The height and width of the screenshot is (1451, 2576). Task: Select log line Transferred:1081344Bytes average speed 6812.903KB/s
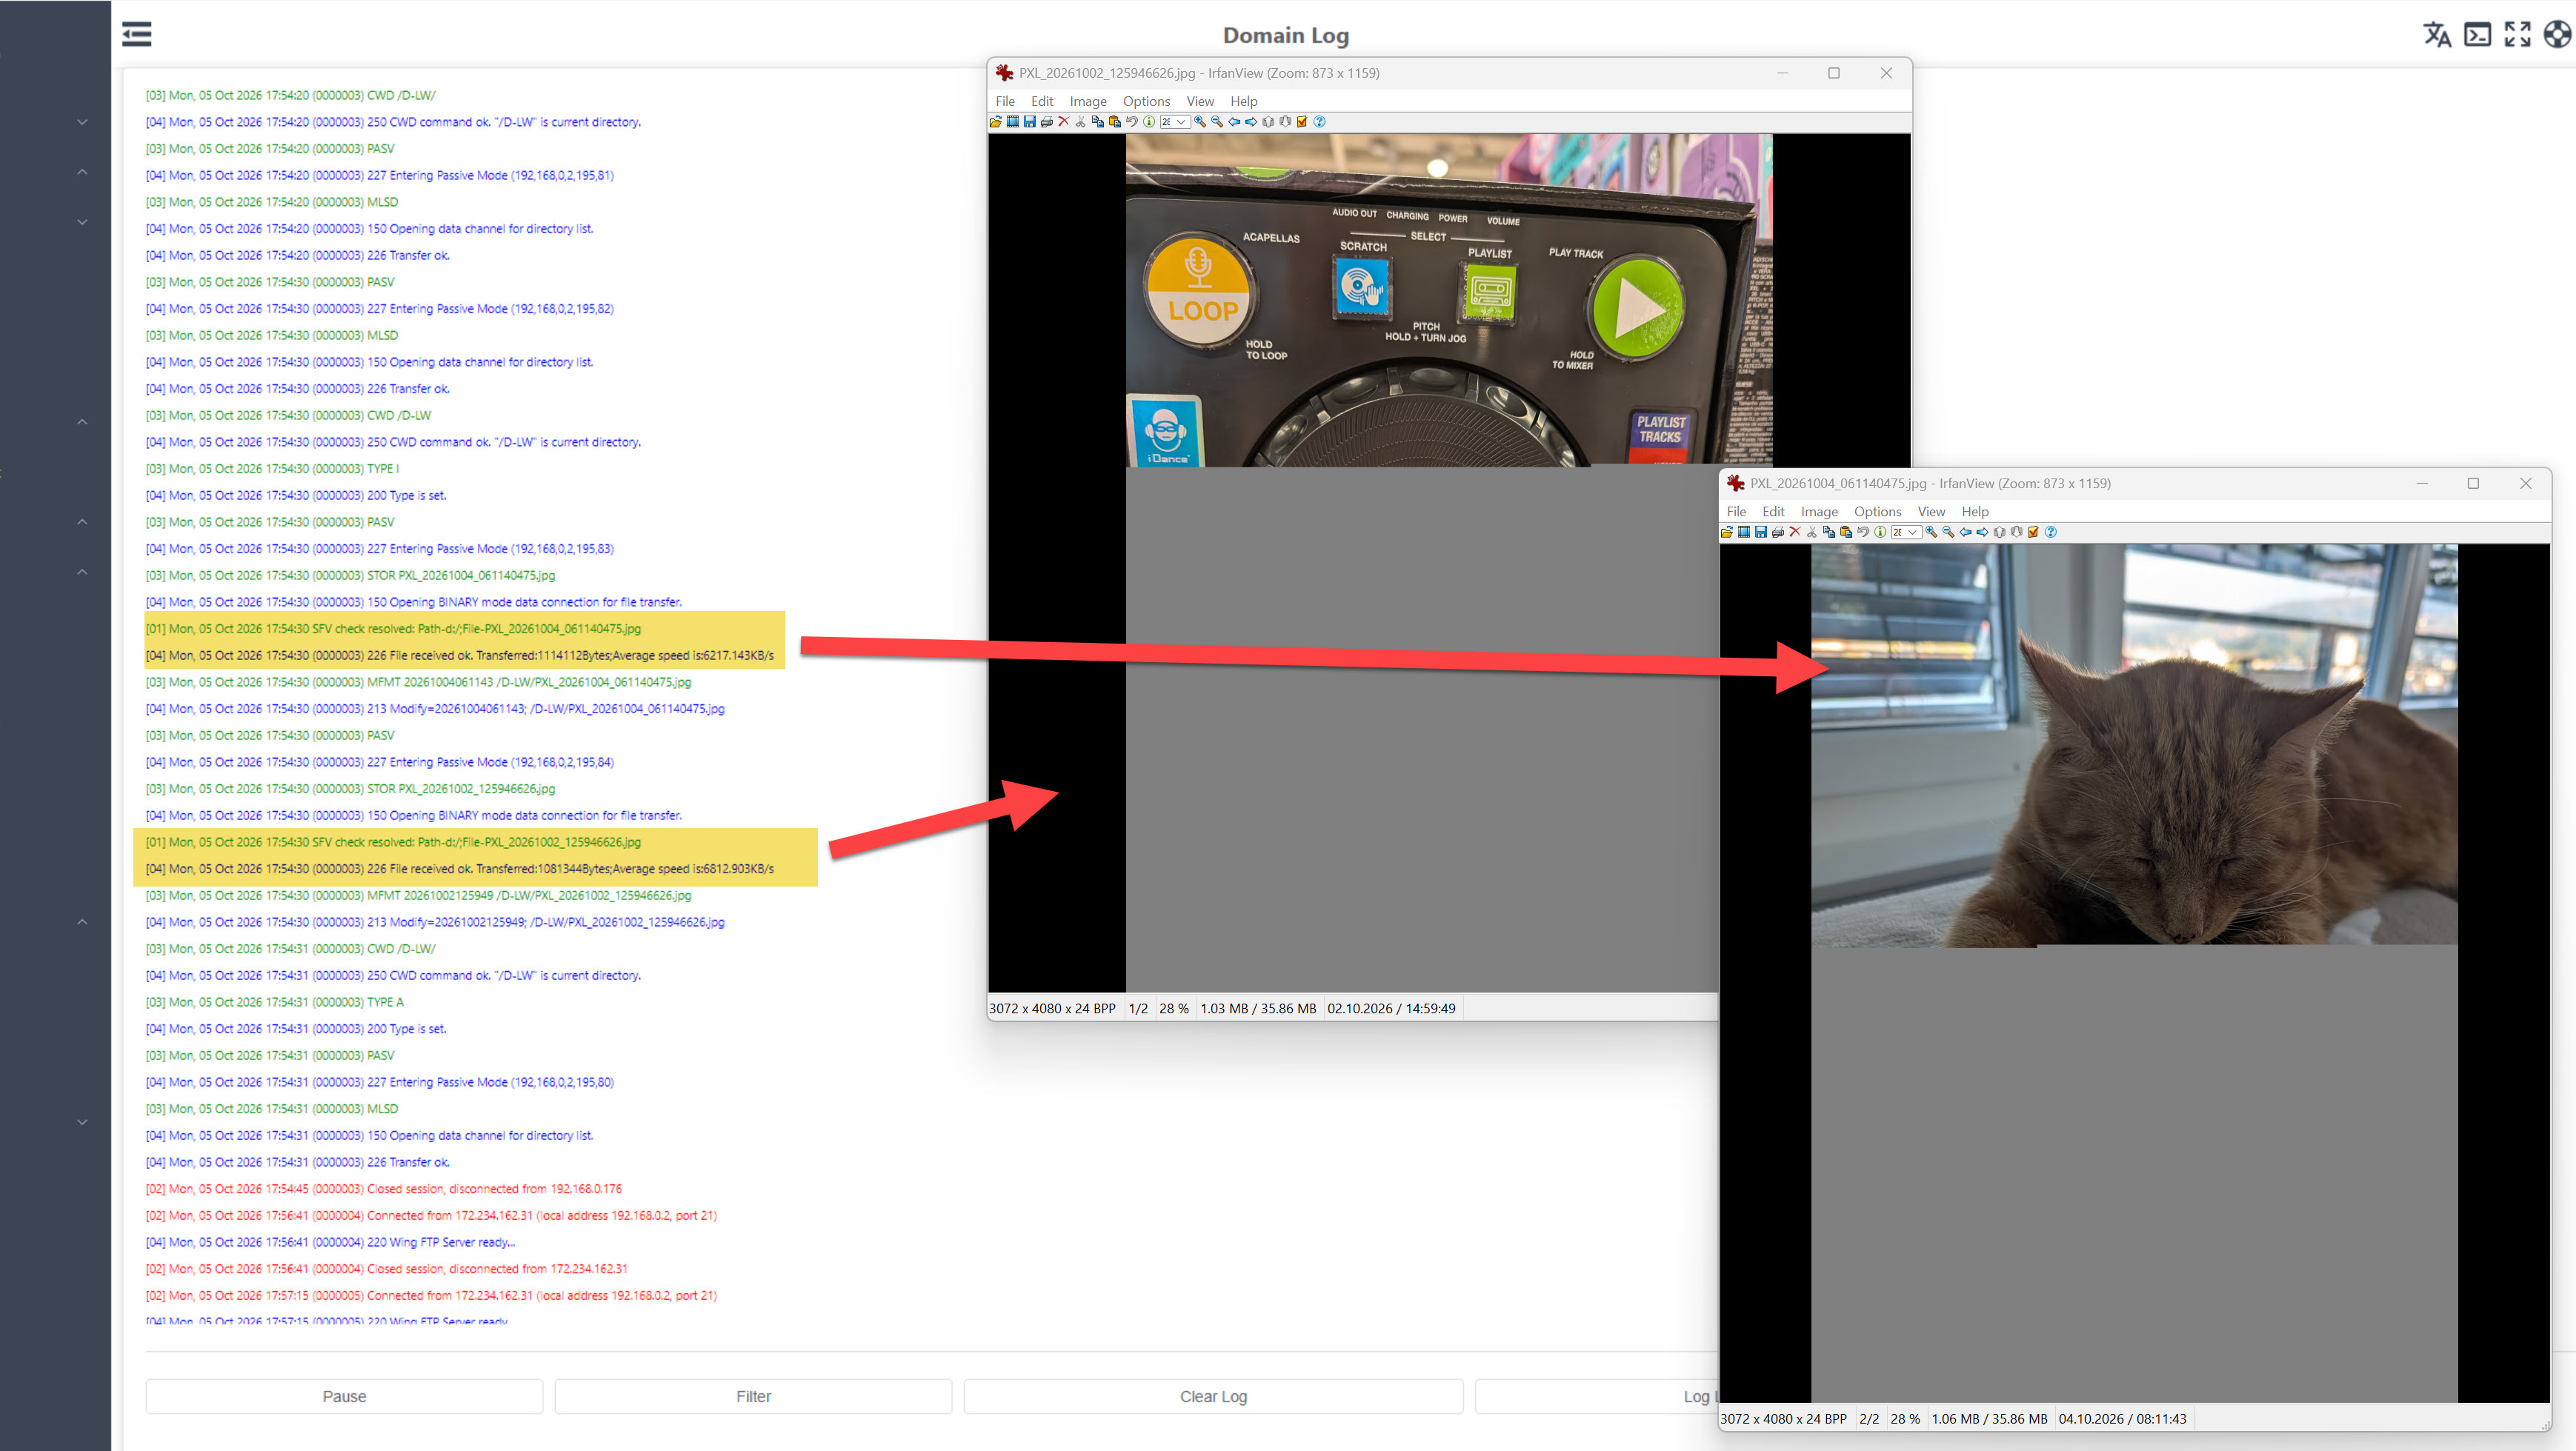(460, 869)
